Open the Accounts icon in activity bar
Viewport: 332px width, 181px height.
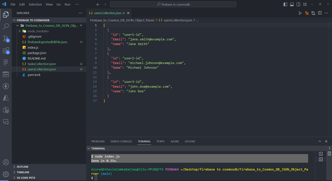pyautogui.click(x=6, y=162)
